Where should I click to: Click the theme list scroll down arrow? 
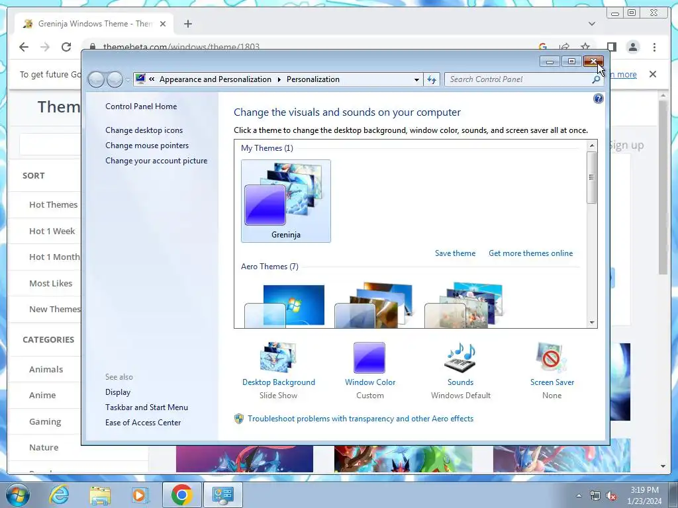click(x=592, y=322)
